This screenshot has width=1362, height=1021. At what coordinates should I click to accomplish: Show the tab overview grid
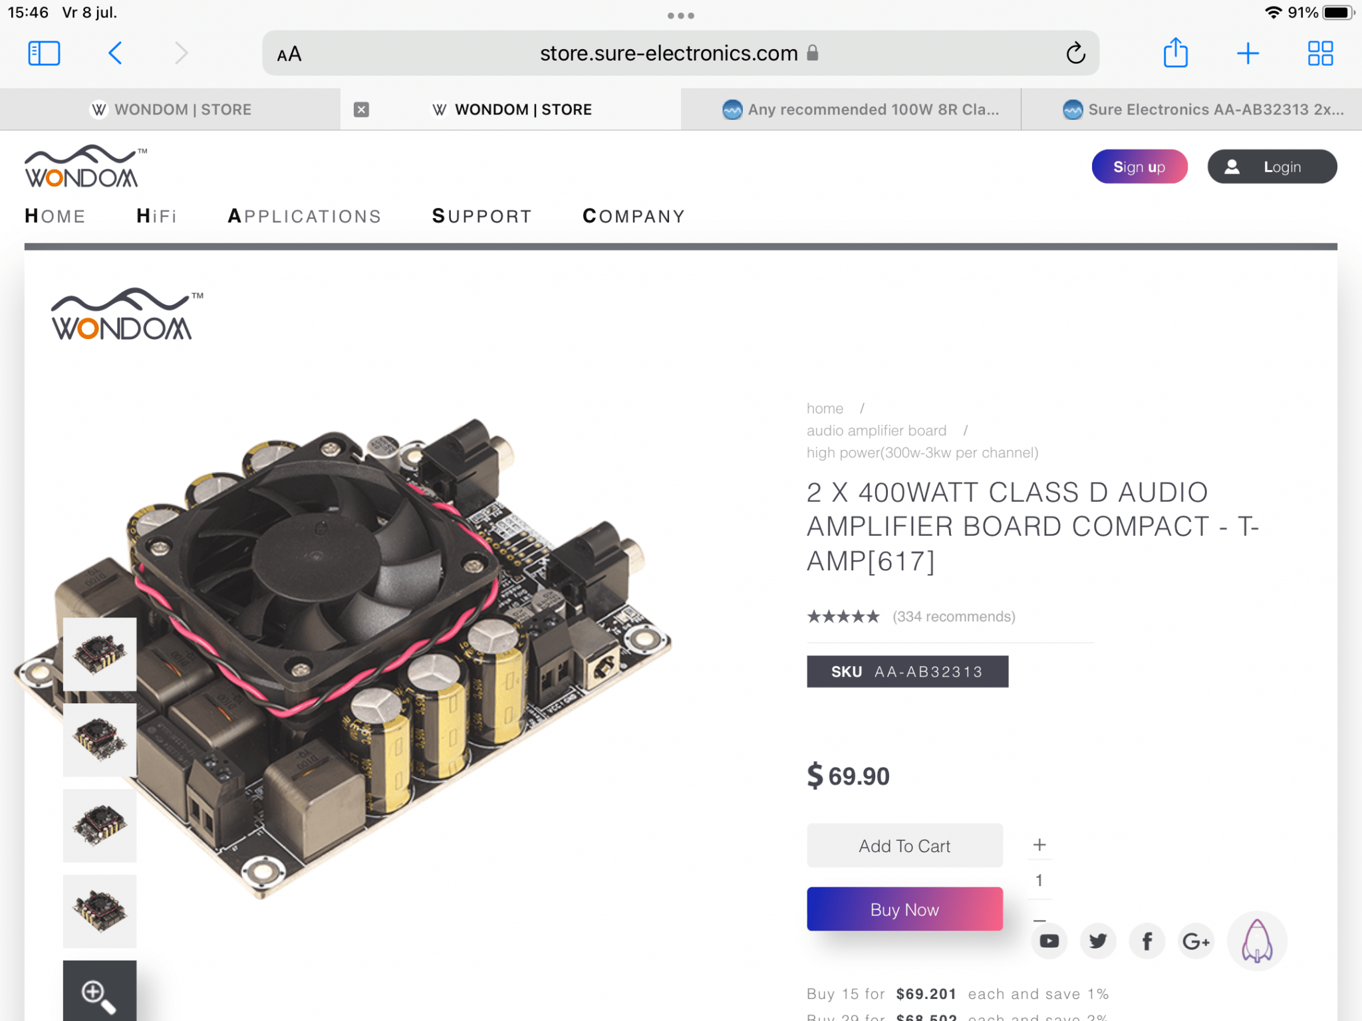tap(1320, 53)
